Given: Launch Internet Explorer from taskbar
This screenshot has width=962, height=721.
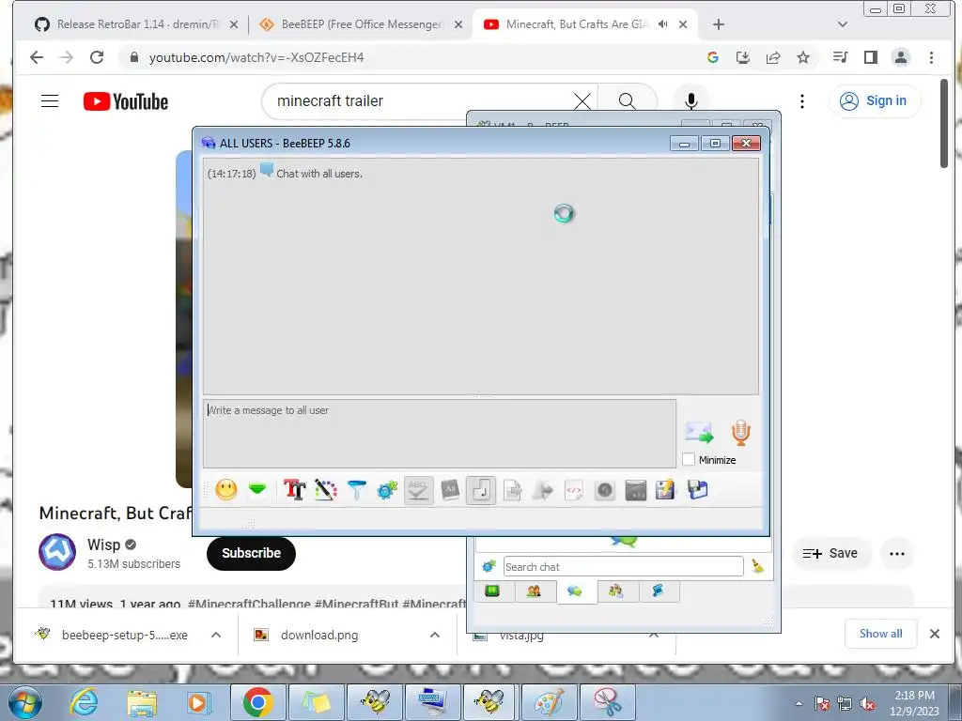Looking at the screenshot, I should click(x=84, y=702).
